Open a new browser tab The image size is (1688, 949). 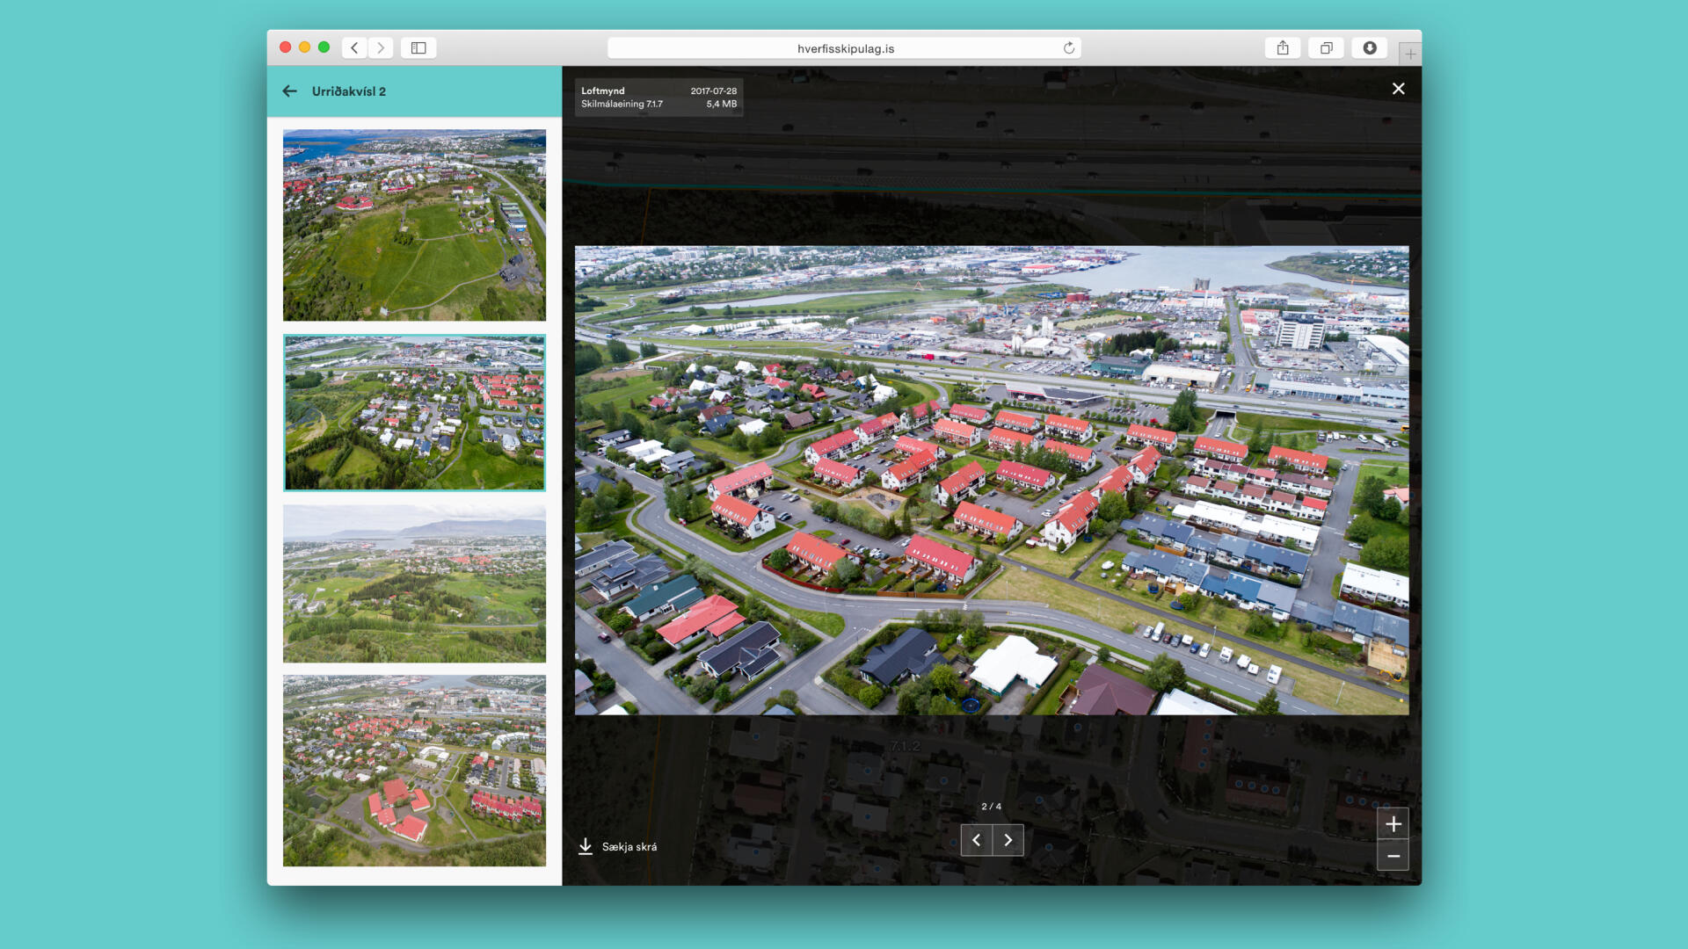[x=1410, y=54]
